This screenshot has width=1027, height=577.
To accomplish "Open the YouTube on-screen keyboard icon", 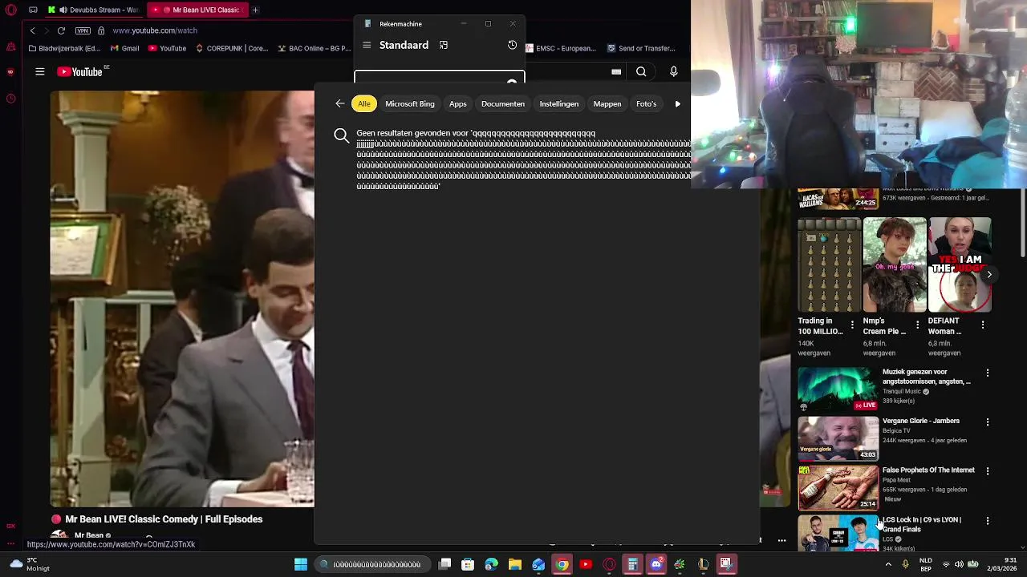I will coord(616,72).
